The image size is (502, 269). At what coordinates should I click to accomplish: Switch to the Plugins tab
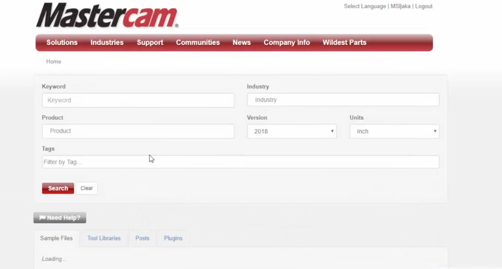173,238
